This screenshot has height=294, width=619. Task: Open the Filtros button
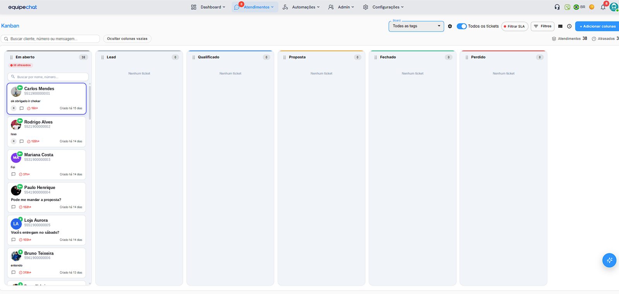click(x=542, y=26)
